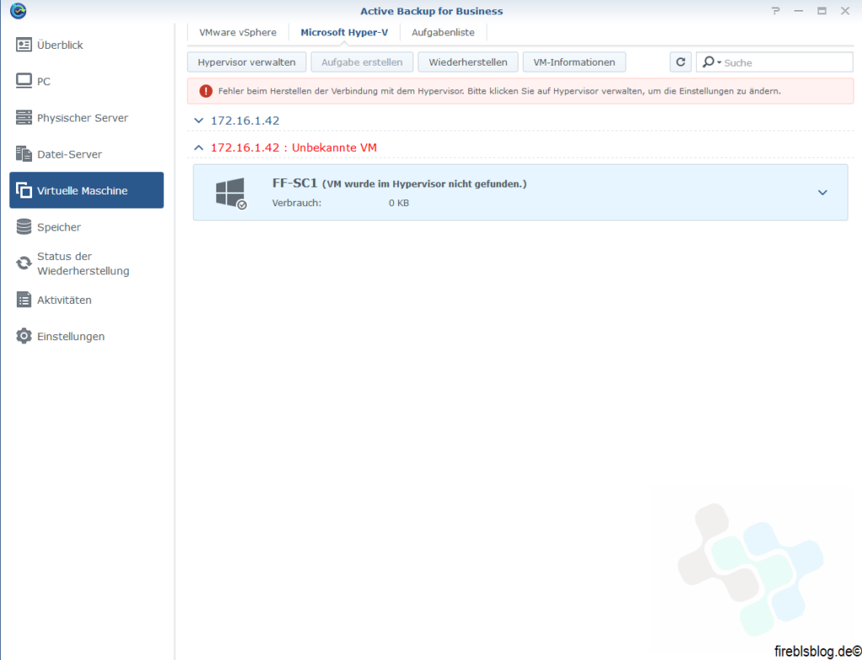Refresh the hypervisor list
862x660 pixels.
click(x=680, y=62)
